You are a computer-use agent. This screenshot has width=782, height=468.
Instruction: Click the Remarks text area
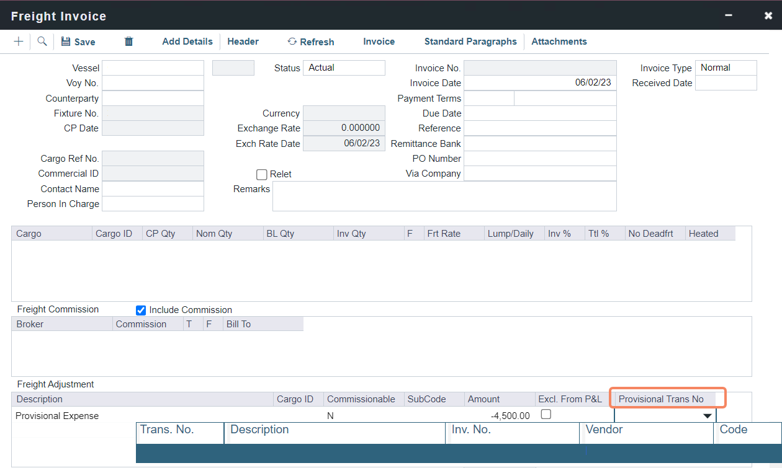[444, 196]
